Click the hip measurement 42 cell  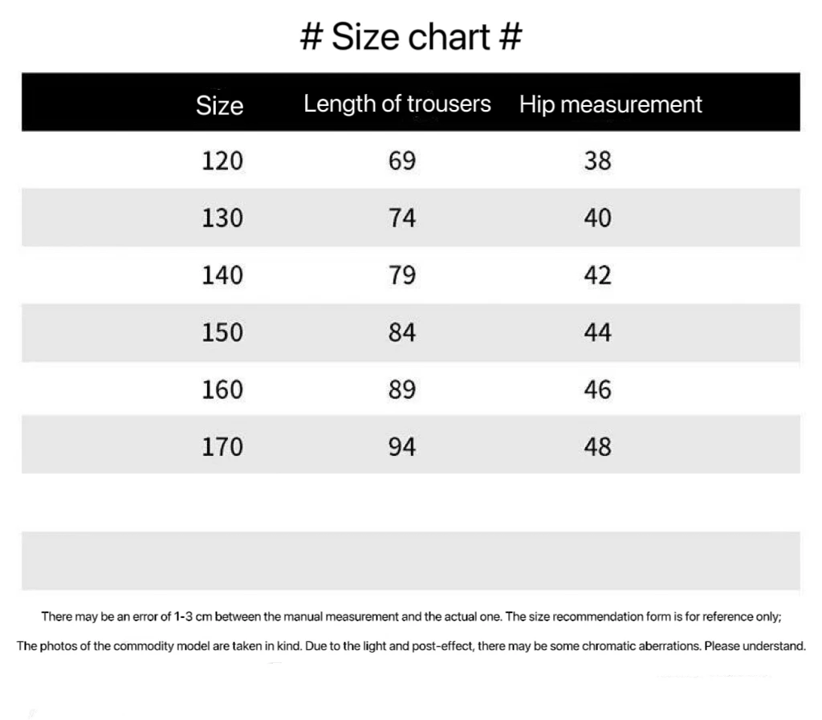point(598,275)
